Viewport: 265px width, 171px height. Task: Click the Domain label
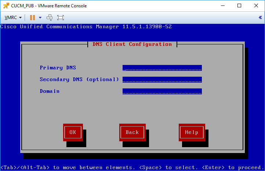tap(50, 91)
